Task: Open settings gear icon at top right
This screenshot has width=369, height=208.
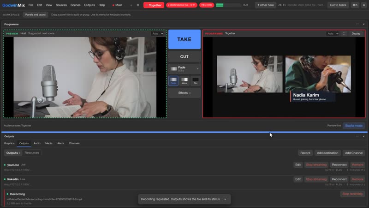Action: click(x=364, y=5)
